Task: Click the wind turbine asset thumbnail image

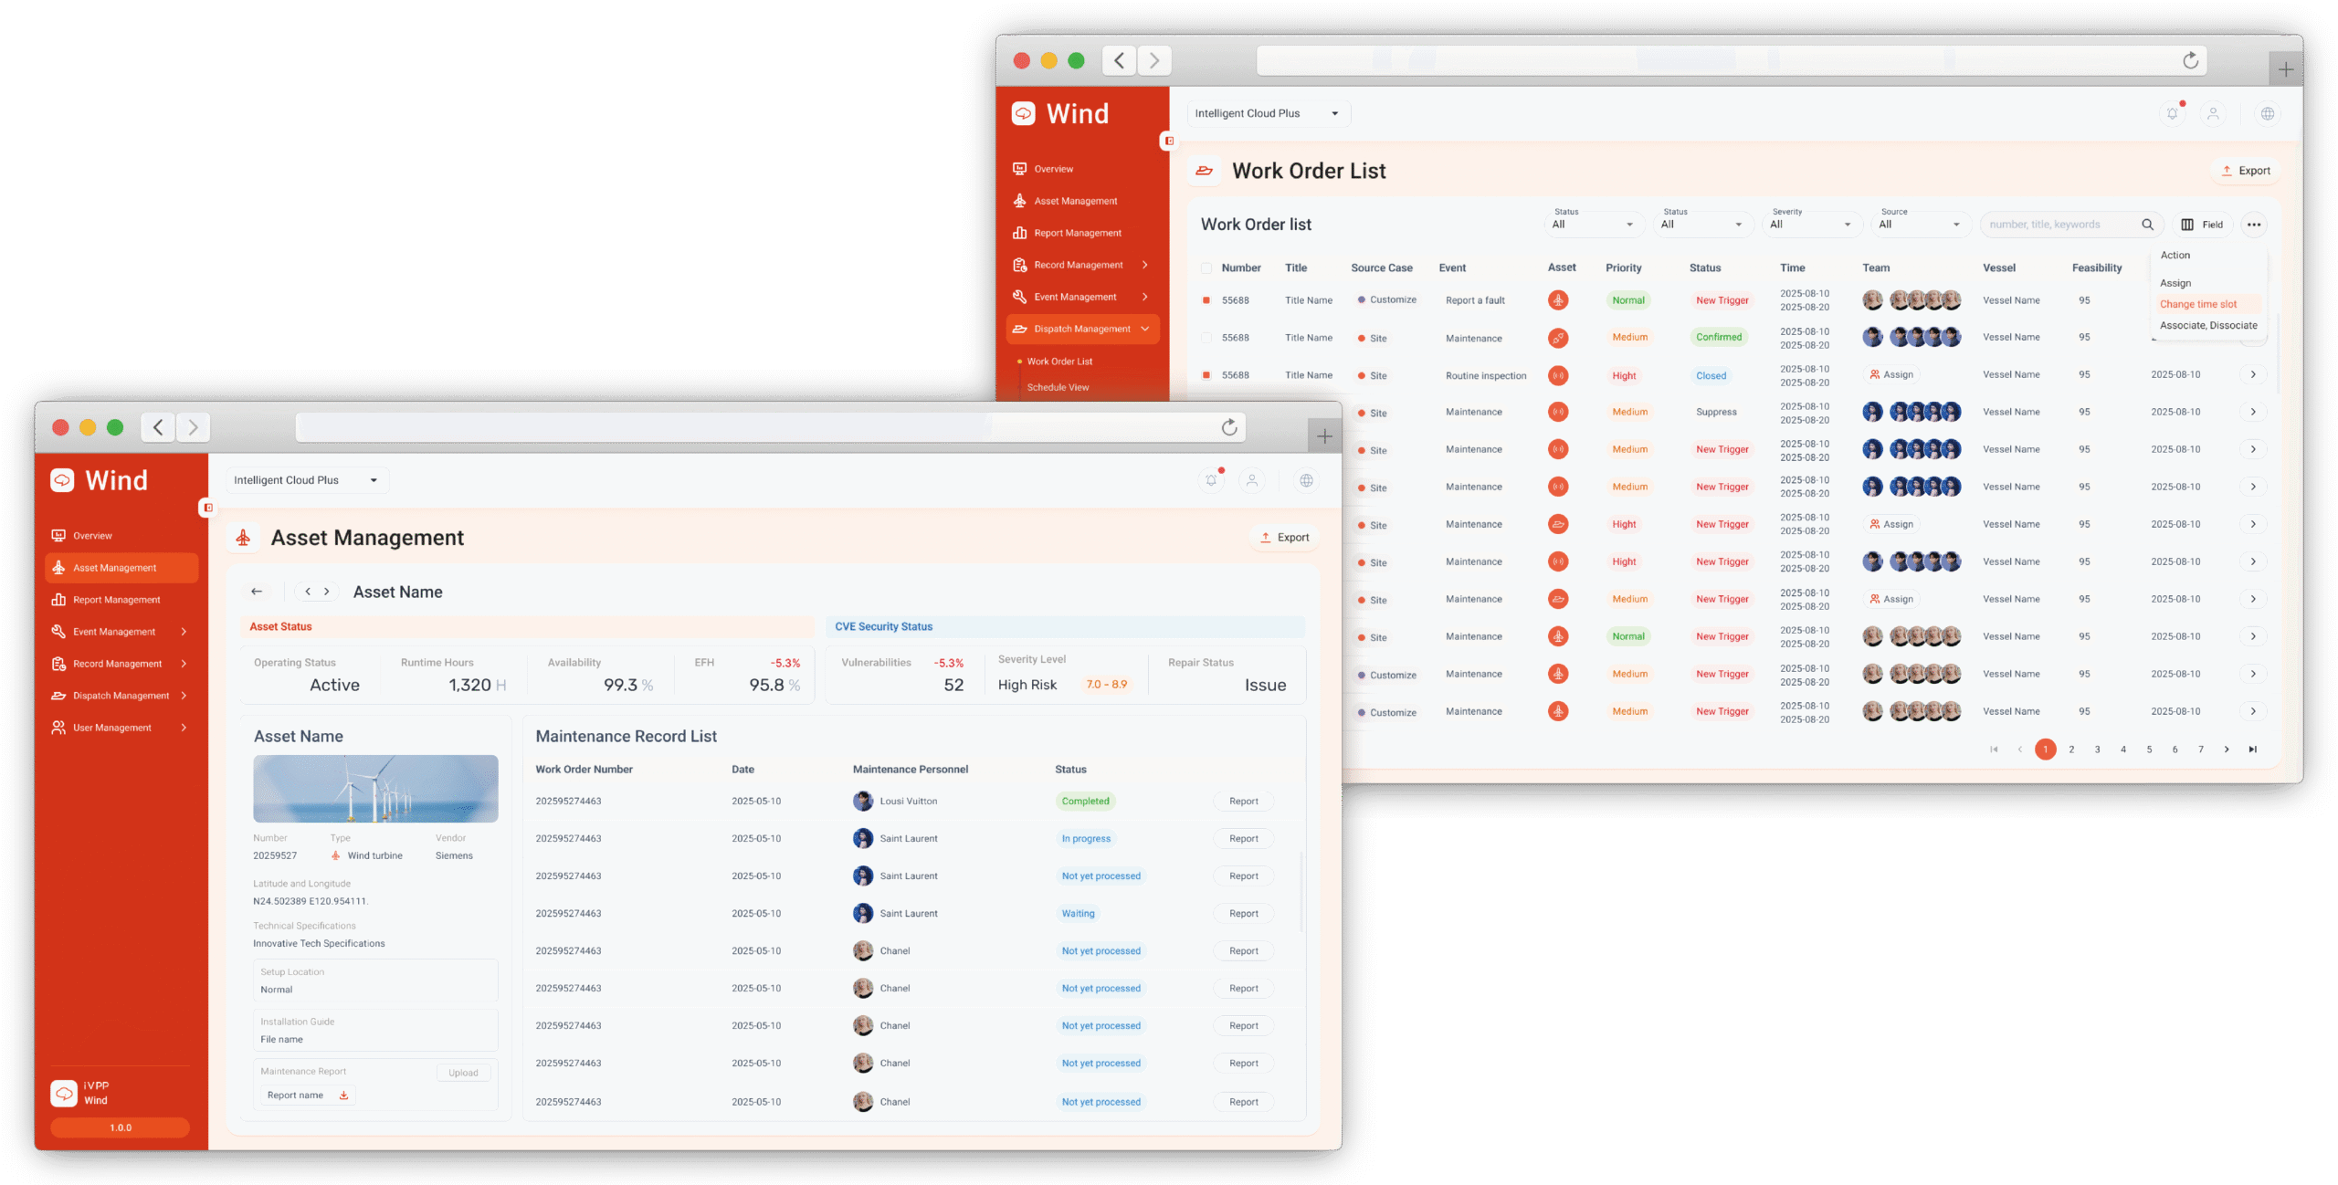Action: click(375, 789)
